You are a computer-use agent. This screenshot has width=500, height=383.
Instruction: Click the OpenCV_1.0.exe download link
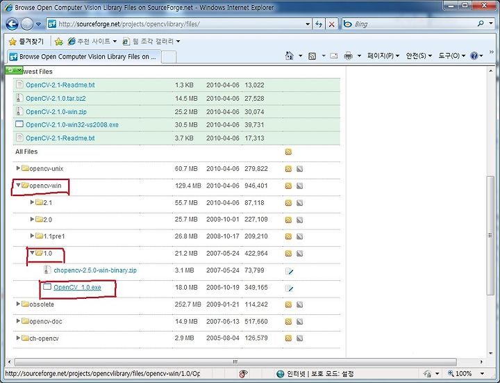point(77,287)
